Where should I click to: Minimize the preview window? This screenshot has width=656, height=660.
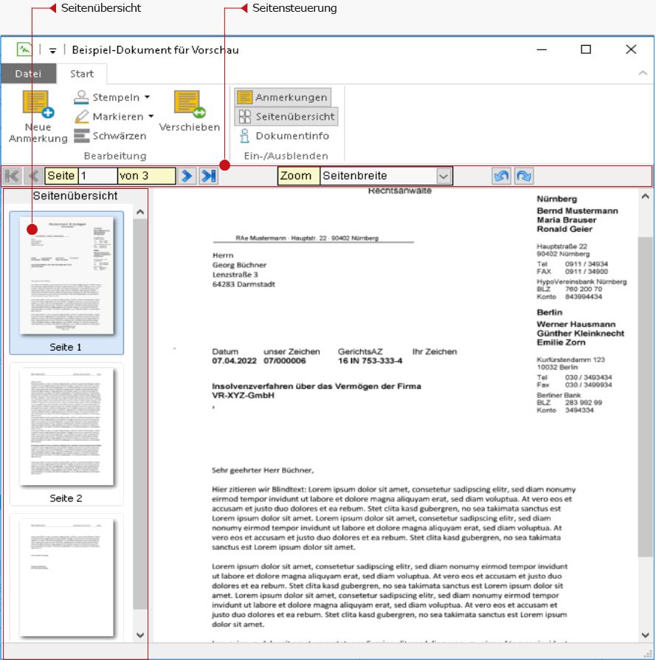tap(542, 49)
